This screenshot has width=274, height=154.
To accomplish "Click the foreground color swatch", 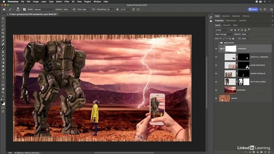I will coord(2,103).
